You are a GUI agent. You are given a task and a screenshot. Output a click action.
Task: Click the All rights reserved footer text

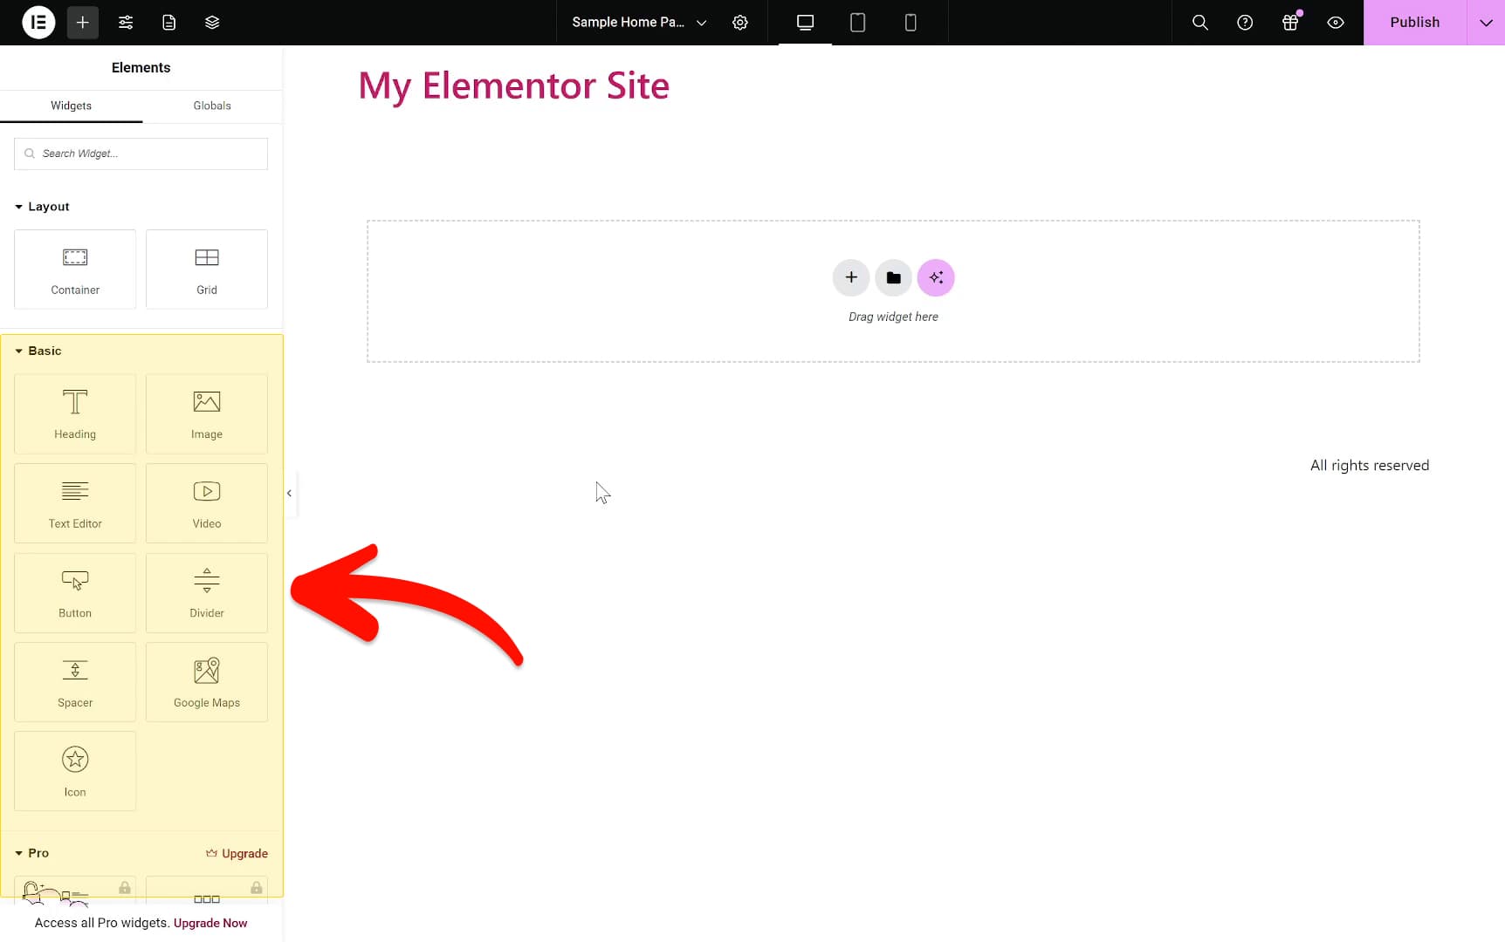point(1369,466)
